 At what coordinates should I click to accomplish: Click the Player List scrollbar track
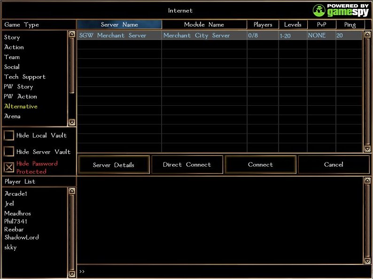pos(71,232)
